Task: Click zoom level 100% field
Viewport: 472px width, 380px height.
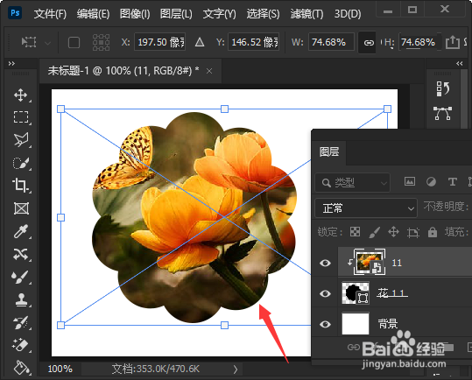Action: click(60, 369)
